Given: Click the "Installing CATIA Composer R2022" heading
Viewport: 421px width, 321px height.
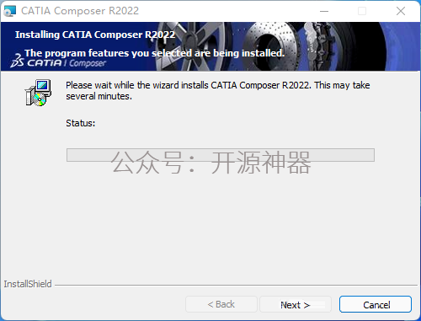Looking at the screenshot, I should [x=95, y=35].
